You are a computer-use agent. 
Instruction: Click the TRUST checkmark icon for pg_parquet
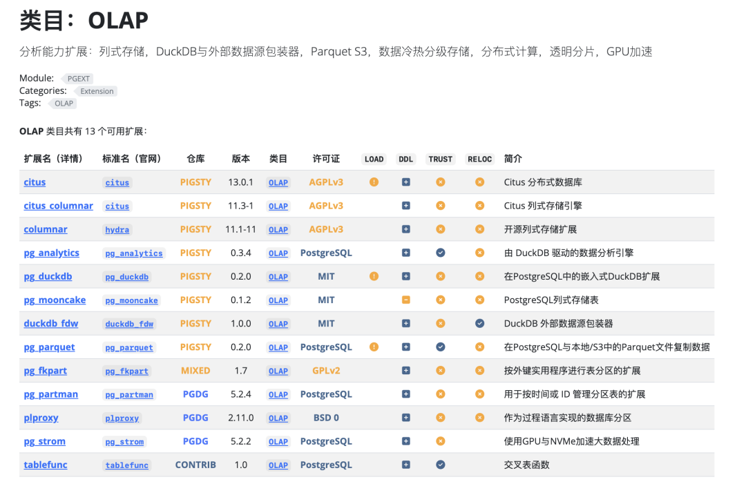441,347
